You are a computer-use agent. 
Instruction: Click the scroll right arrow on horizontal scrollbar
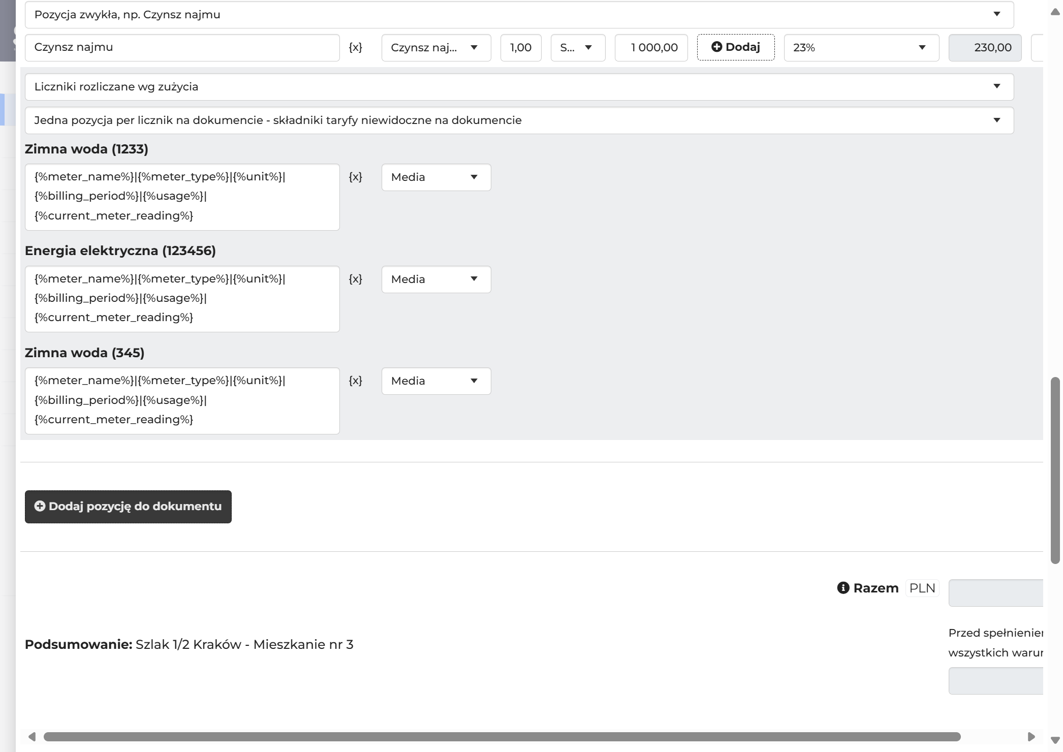point(1031,737)
